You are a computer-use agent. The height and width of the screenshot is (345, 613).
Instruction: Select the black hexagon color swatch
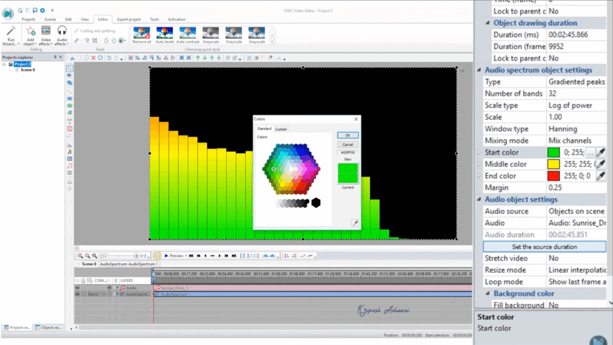[x=315, y=203]
